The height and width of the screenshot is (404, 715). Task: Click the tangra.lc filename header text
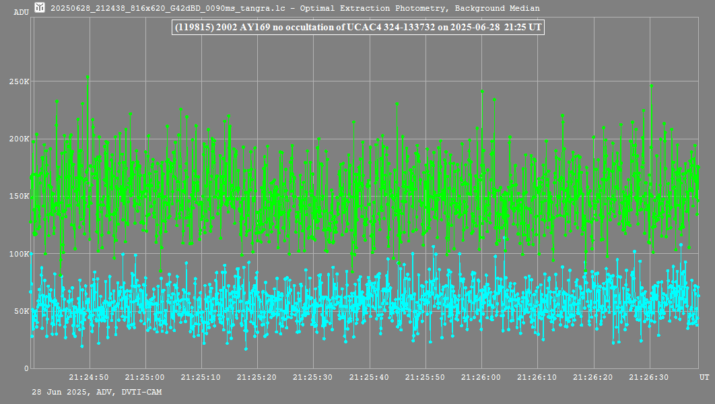(295, 8)
